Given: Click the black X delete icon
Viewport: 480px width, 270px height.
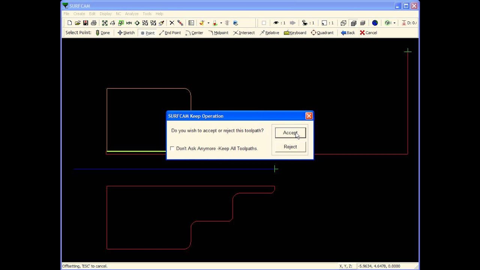Looking at the screenshot, I should (172, 23).
